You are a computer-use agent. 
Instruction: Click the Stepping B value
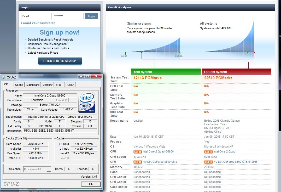(90, 121)
